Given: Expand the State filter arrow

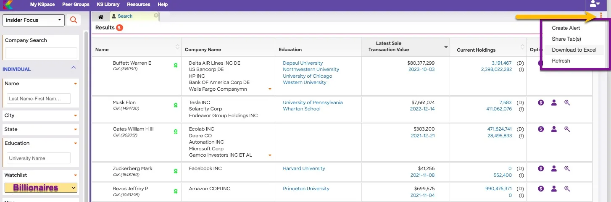Looking at the screenshot, I should [76, 129].
